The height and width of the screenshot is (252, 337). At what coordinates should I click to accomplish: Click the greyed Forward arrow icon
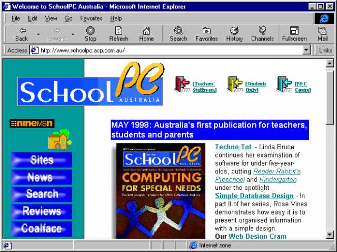tap(57, 31)
